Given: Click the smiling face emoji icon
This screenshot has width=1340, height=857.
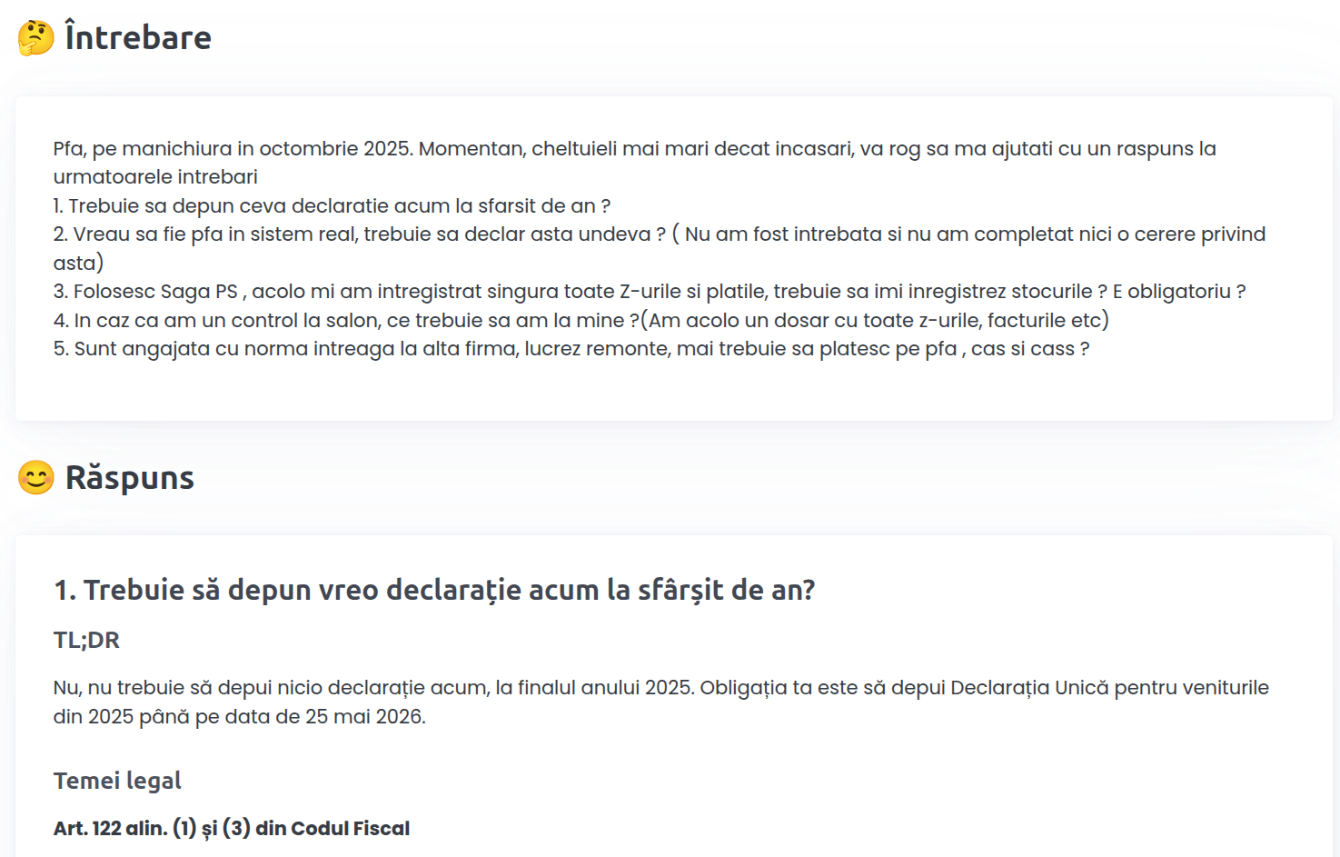Looking at the screenshot, I should tap(33, 476).
